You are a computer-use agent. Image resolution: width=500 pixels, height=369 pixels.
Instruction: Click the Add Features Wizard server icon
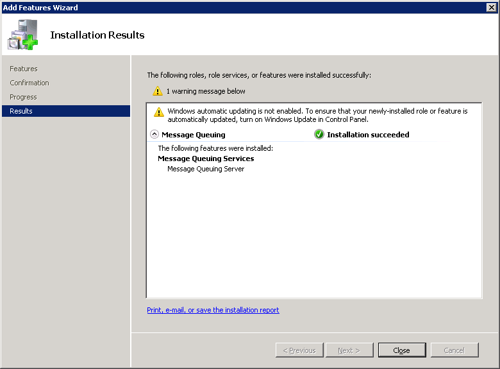pyautogui.click(x=22, y=35)
